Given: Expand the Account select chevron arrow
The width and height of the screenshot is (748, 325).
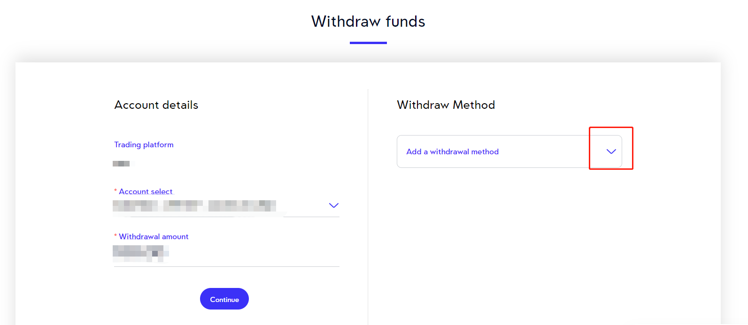Looking at the screenshot, I should 333,205.
